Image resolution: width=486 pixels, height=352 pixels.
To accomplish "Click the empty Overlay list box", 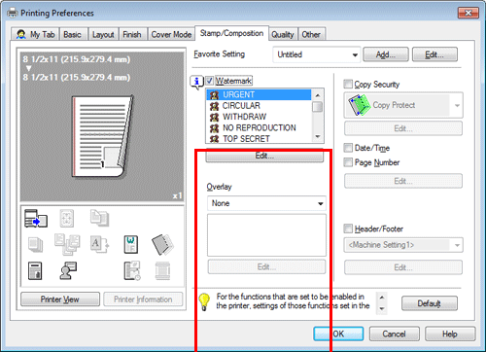I will 266,235.
